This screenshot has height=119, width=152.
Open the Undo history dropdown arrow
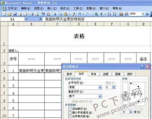click(x=83, y=14)
